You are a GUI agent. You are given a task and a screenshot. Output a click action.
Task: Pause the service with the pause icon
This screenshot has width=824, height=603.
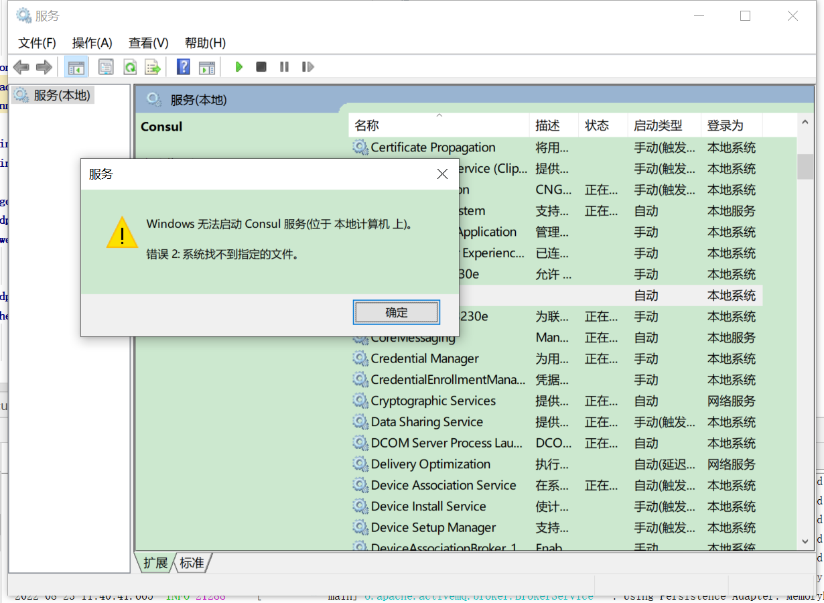pos(285,67)
